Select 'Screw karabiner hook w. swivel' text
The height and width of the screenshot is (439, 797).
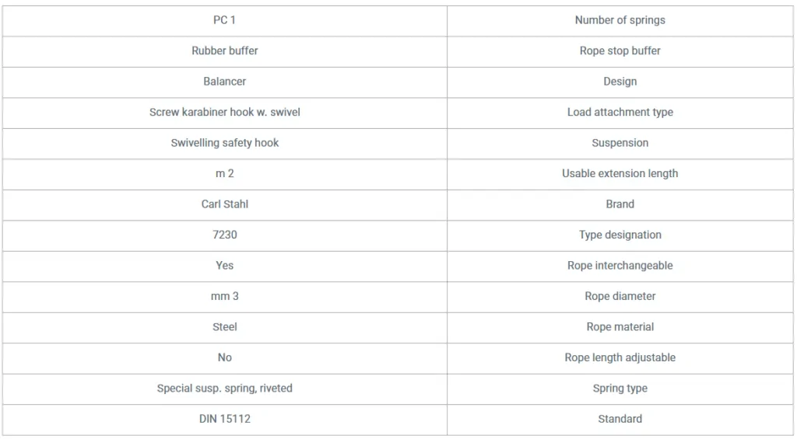pos(225,112)
